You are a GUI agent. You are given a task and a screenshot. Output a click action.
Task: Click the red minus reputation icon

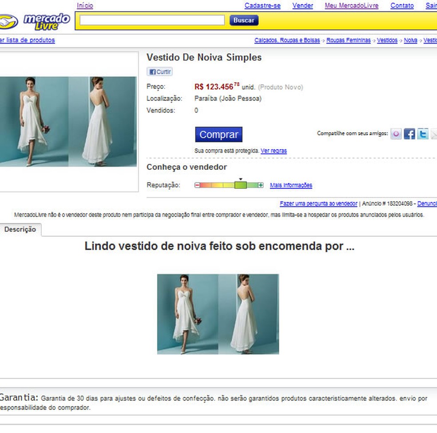(x=197, y=185)
